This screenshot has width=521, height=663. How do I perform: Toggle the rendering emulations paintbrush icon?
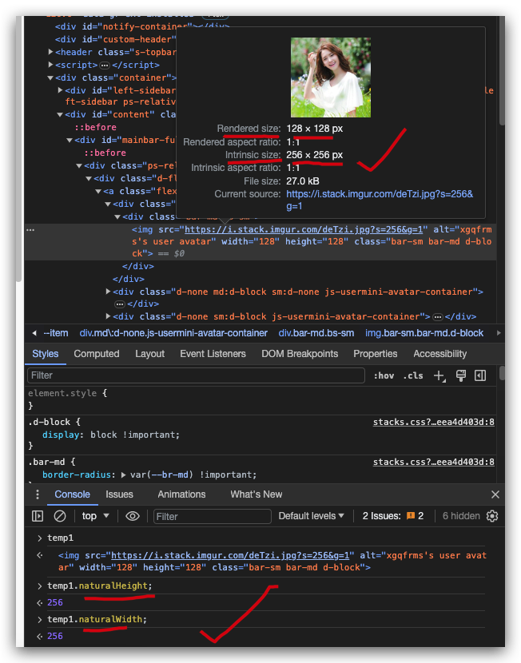(461, 375)
